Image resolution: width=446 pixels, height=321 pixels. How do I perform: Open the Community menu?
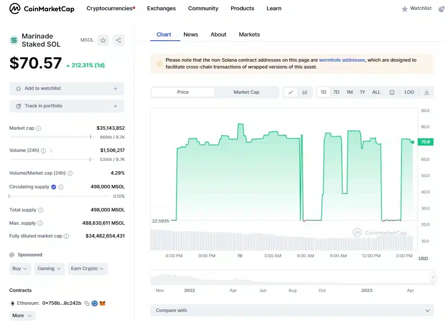[x=203, y=9]
